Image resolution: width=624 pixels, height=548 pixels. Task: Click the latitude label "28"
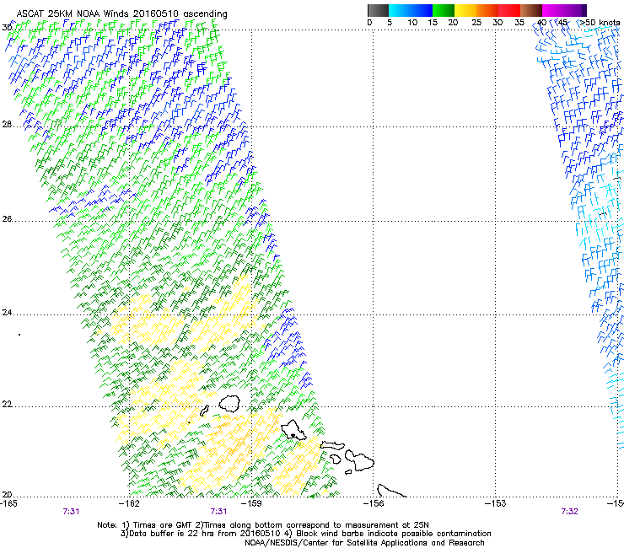coord(7,125)
